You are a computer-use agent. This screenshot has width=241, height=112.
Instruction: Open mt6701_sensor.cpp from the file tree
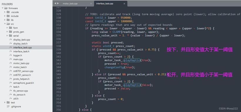pos(23,71)
